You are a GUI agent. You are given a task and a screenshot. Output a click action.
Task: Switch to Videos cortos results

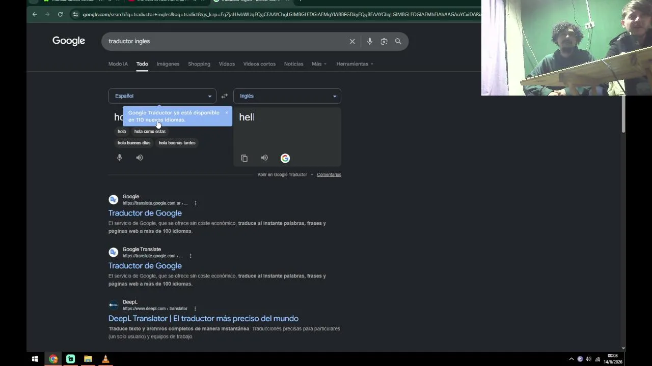point(259,64)
